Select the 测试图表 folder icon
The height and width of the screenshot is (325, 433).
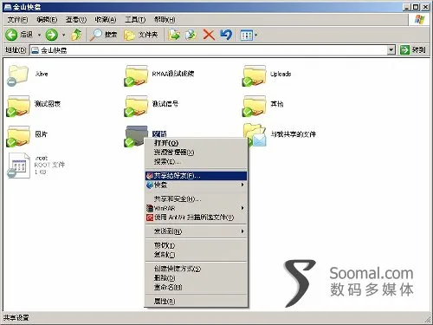pyautogui.click(x=18, y=106)
